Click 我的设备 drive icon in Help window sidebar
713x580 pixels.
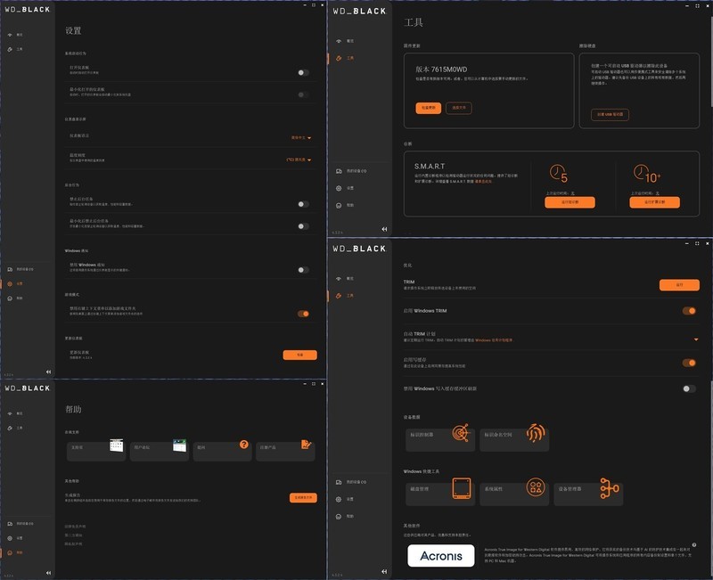10,524
